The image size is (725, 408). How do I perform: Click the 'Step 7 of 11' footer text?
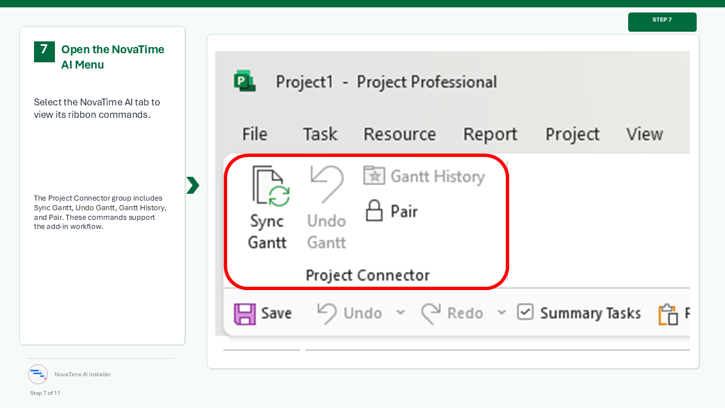coord(45,393)
